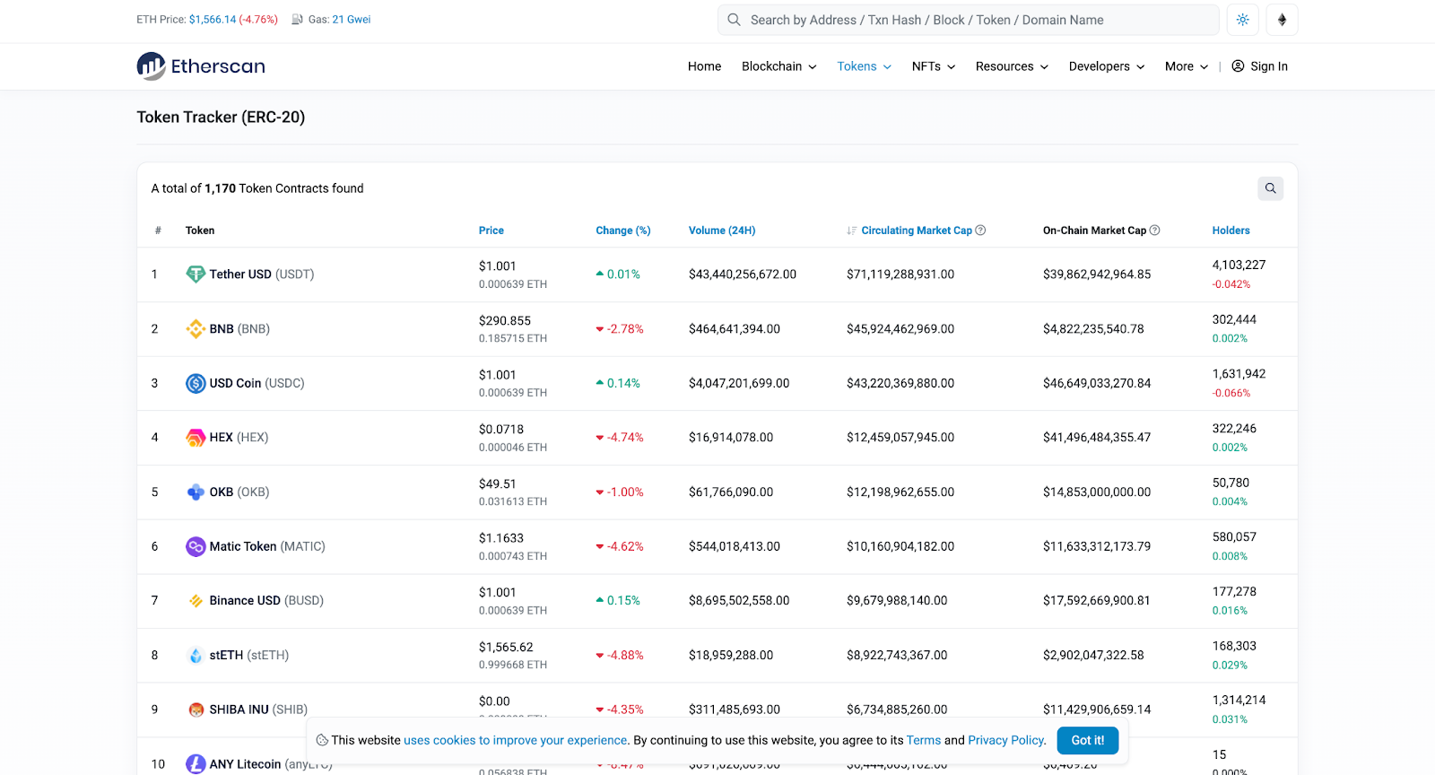The image size is (1435, 775).
Task: Expand the Tokens dropdown menu
Action: 864,66
